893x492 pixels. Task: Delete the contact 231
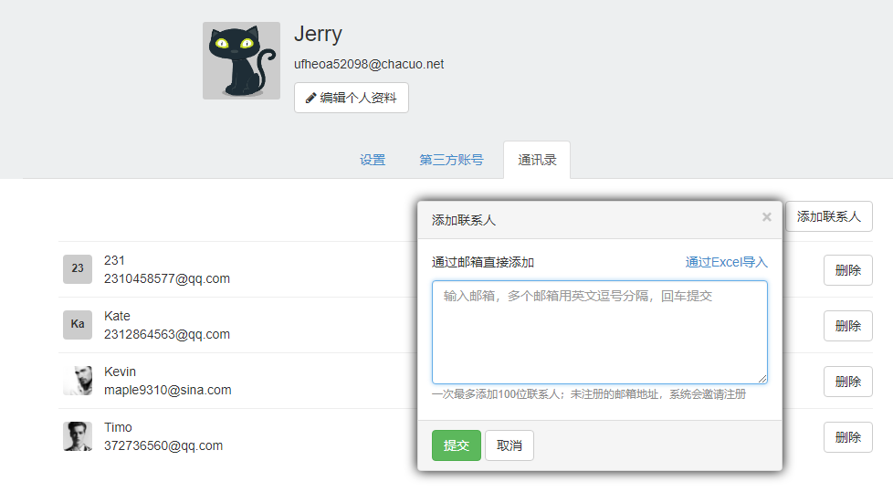tap(847, 270)
